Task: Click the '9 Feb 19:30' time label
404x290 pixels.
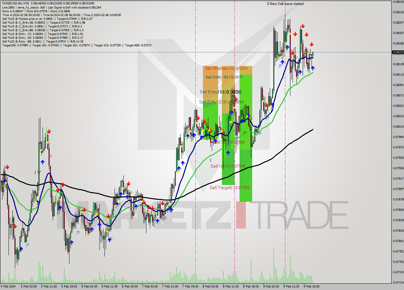Action: 312,287
